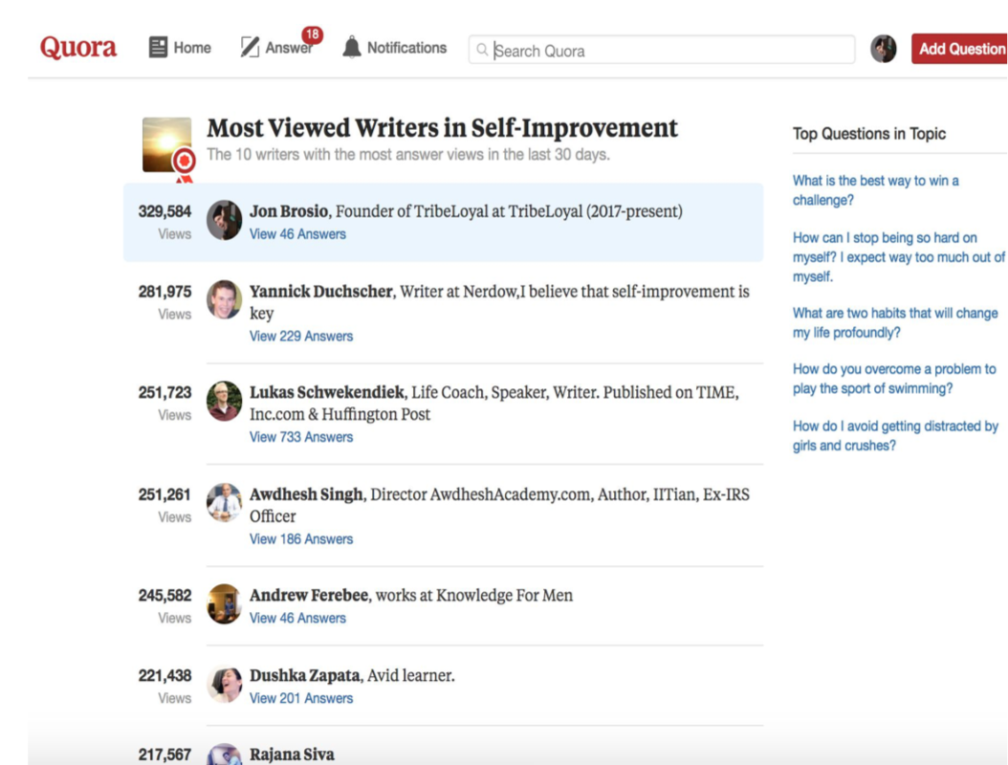Open Dushka Zapata's profile name
The width and height of the screenshot is (1008, 765).
click(304, 676)
